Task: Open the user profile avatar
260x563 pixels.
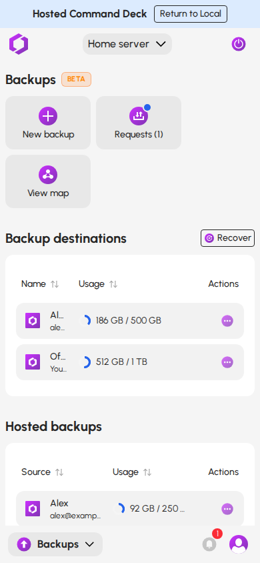Action: tap(239, 544)
